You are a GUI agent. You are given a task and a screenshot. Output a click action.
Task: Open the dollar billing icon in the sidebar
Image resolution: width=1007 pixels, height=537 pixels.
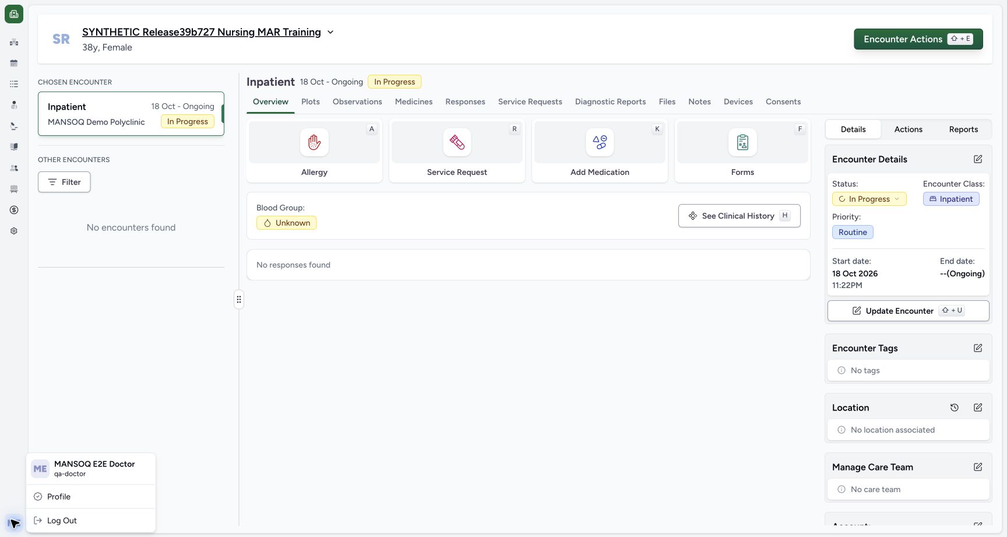(14, 210)
